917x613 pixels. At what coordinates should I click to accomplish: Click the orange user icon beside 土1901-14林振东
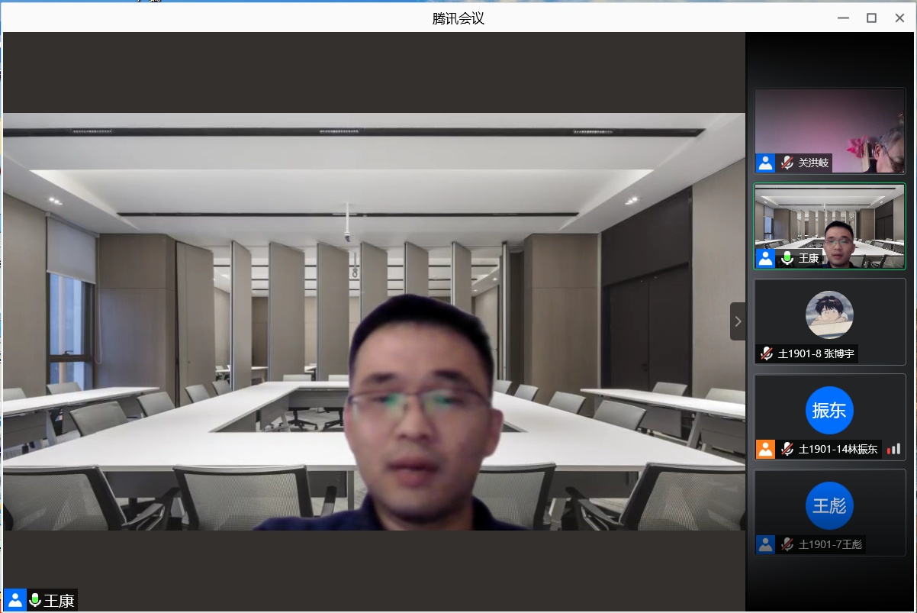point(765,449)
